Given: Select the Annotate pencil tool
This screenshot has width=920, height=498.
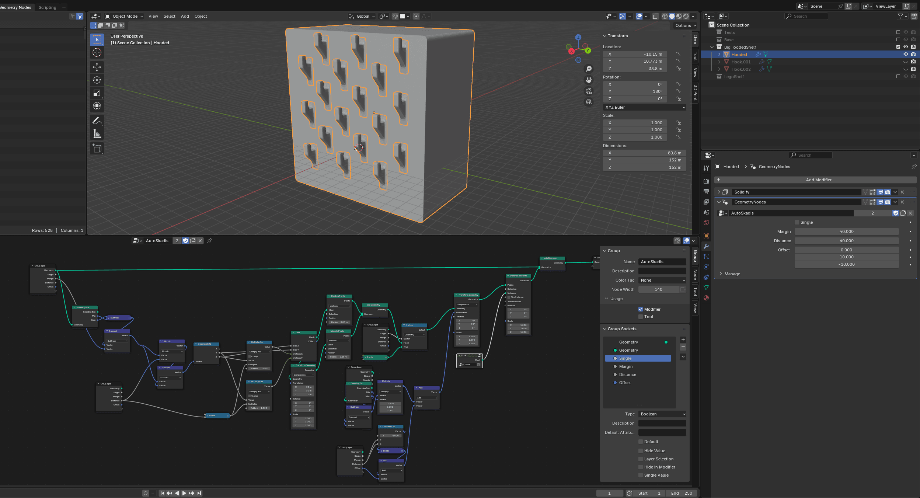Looking at the screenshot, I should pyautogui.click(x=97, y=121).
